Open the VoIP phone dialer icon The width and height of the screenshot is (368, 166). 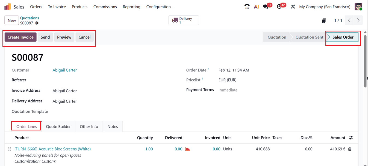pyautogui.click(x=247, y=6)
